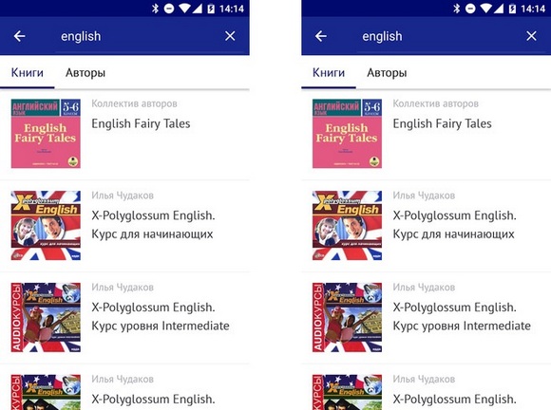Screen dimensions: 551x410
Task: Tap battery icon in right status bar
Action: [512, 9]
